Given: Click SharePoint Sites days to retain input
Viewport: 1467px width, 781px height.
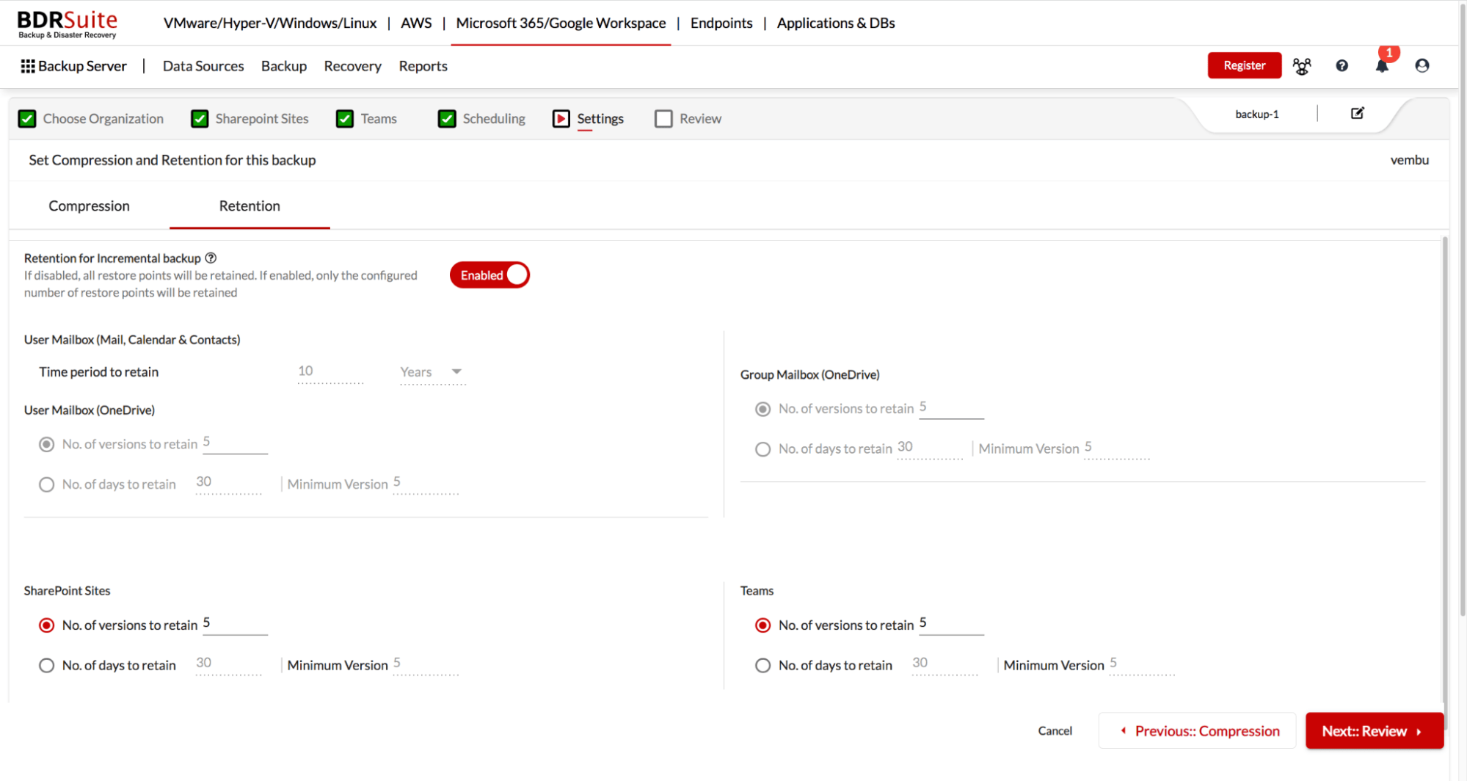Looking at the screenshot, I should (x=228, y=664).
